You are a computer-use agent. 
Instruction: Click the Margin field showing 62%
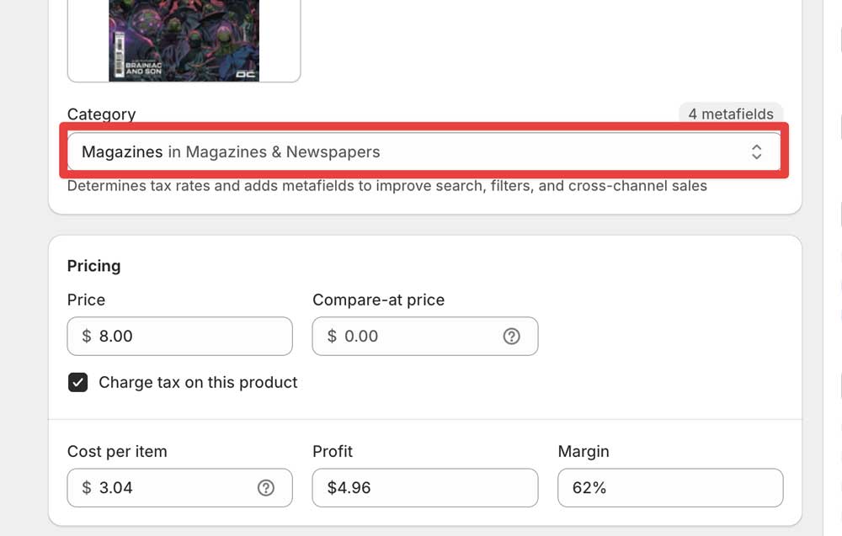tap(669, 488)
